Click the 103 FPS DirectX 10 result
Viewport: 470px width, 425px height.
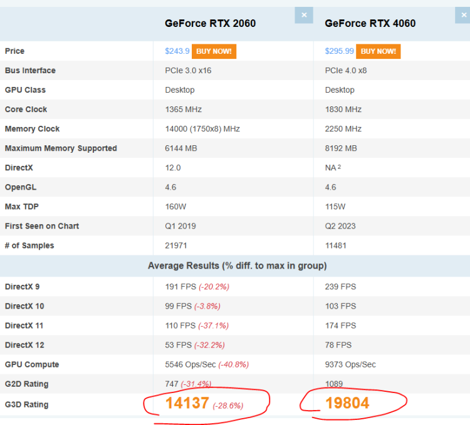click(x=340, y=306)
